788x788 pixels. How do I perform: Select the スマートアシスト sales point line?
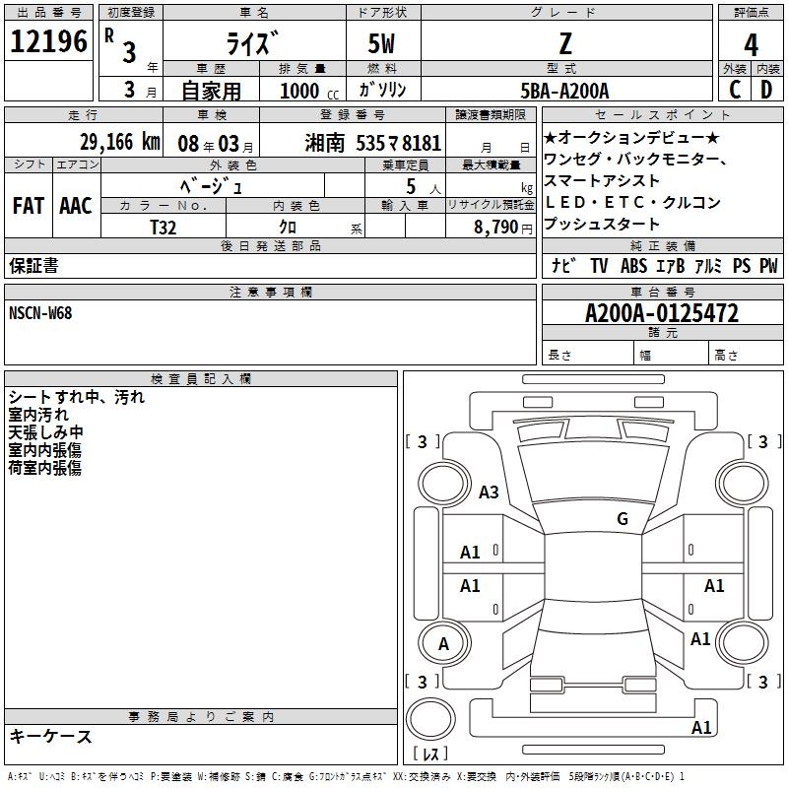click(x=602, y=180)
